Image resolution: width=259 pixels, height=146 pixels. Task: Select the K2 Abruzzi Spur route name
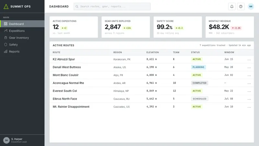coord(64,59)
